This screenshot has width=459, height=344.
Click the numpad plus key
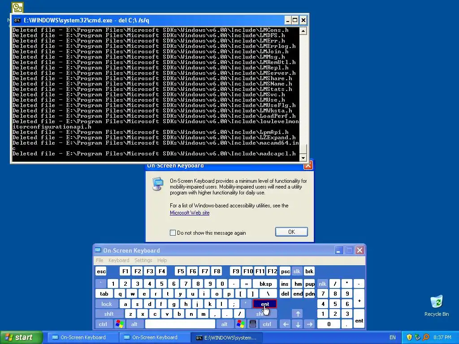click(x=359, y=299)
